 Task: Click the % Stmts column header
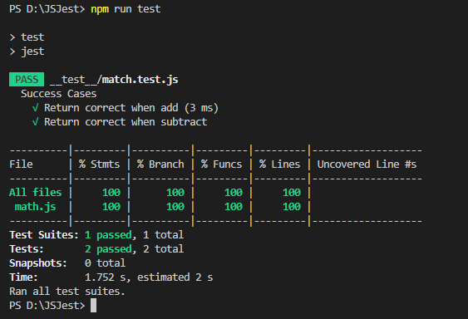100,164
